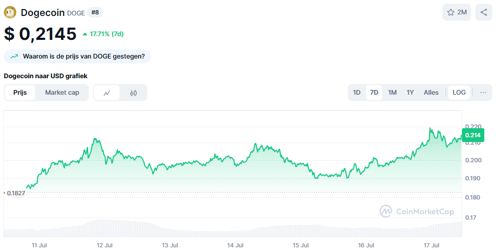This screenshot has height=250, width=496.
Task: Select the Alles time range
Action: coord(431,93)
